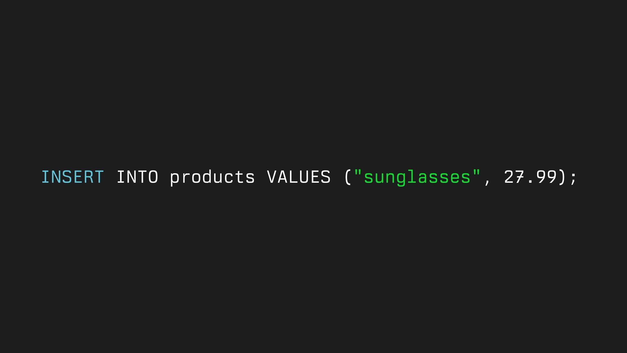The image size is (627, 353).
Task: Click the INTO keyword
Action: (x=137, y=177)
